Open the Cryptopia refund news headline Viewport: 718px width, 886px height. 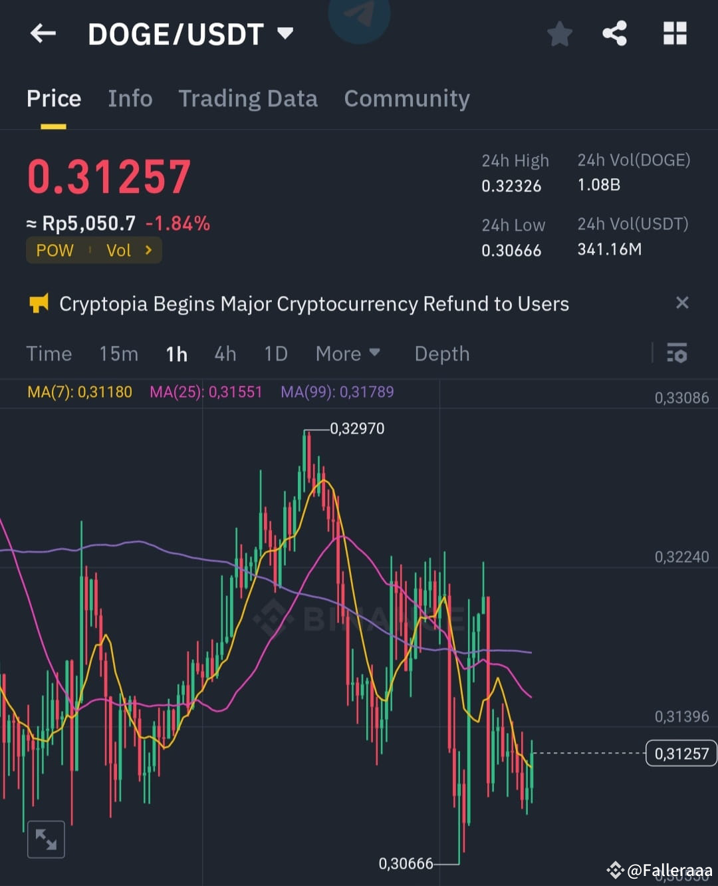314,304
